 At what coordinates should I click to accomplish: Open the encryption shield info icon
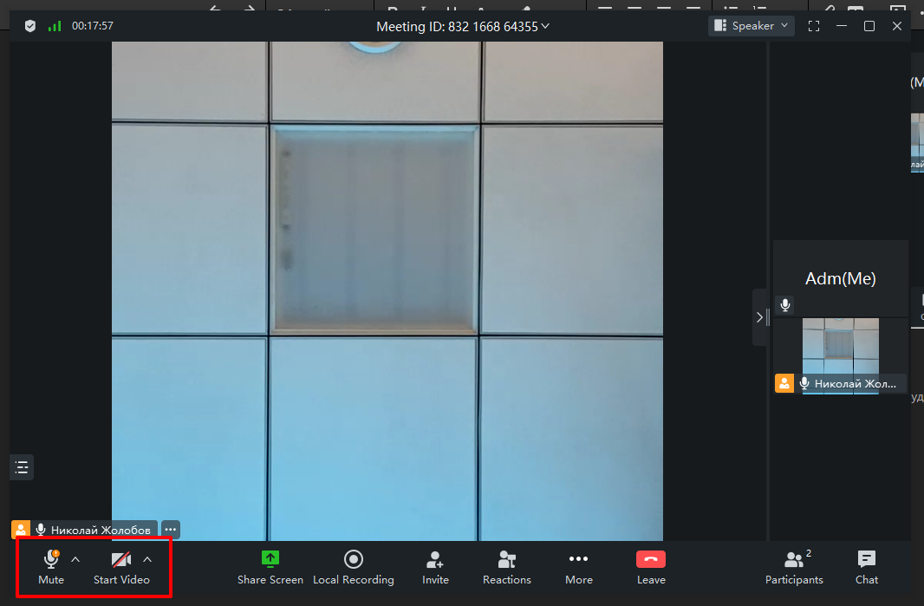click(30, 26)
